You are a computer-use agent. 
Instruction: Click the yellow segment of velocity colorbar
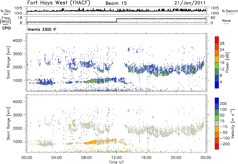(217, 129)
